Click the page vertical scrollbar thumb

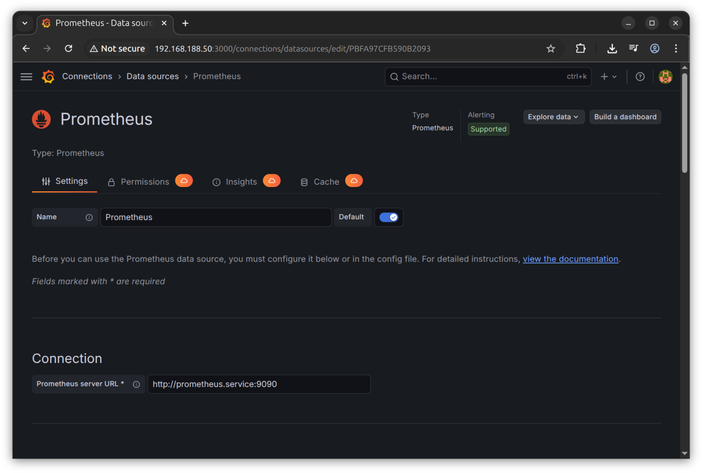685,123
